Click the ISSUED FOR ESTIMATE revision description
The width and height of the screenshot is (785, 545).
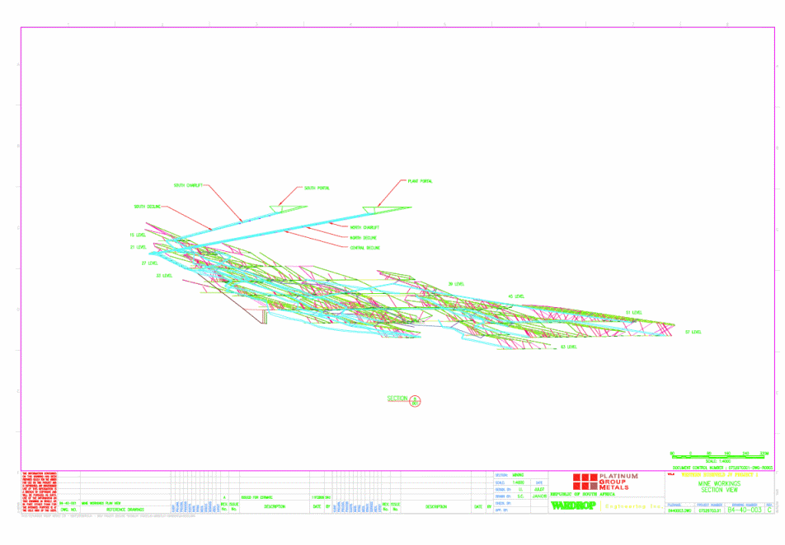pos(256,498)
